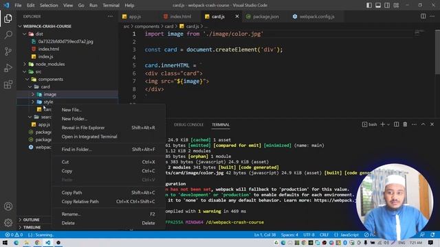Viewport: 440px width, 247px height.
Task: Open notifications bell in status bar
Action: pos(432,235)
